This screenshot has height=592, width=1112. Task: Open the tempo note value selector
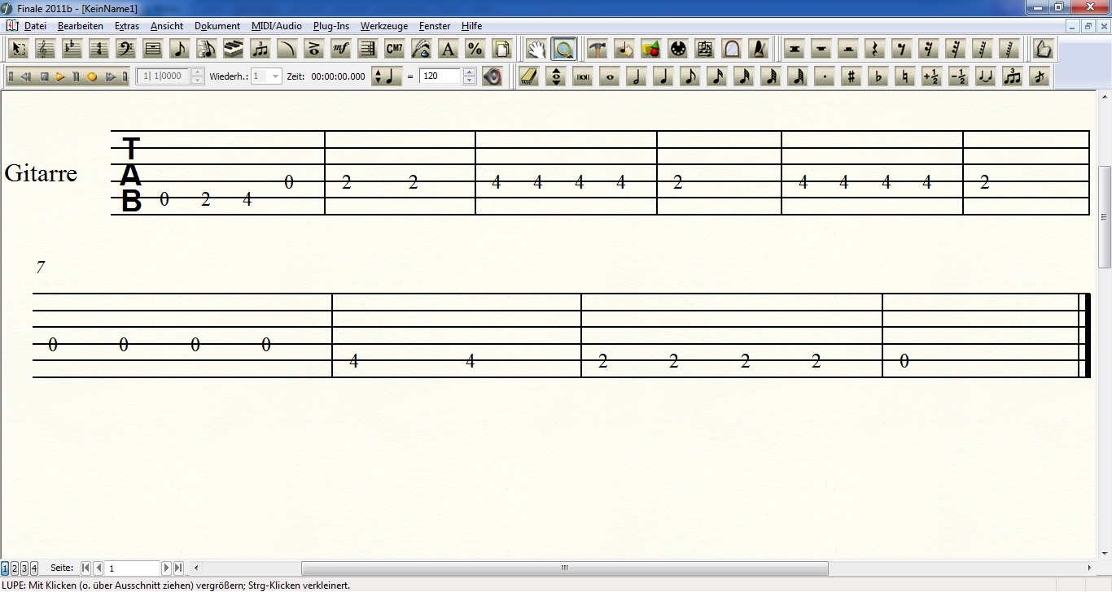click(x=387, y=76)
